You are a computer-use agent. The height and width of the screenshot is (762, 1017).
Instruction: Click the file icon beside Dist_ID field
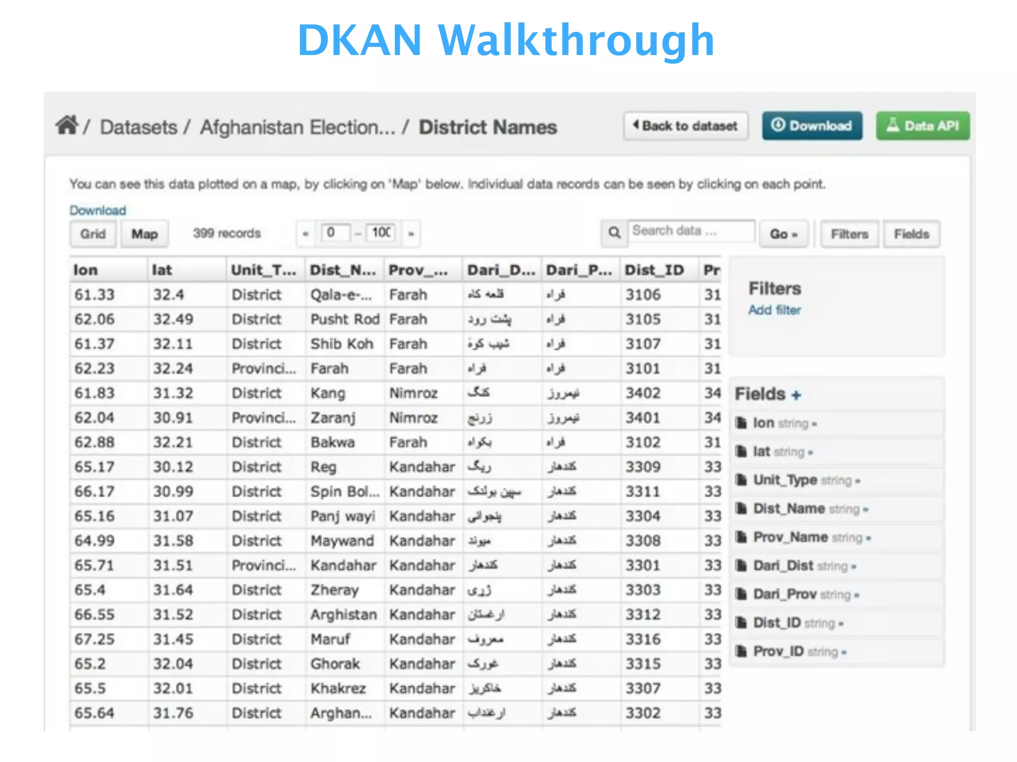(x=741, y=623)
